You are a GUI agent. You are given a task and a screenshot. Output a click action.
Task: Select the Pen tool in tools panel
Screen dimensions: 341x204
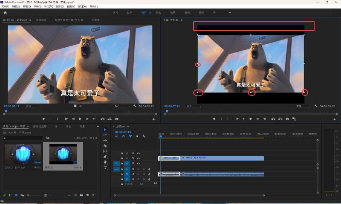pyautogui.click(x=105, y=156)
